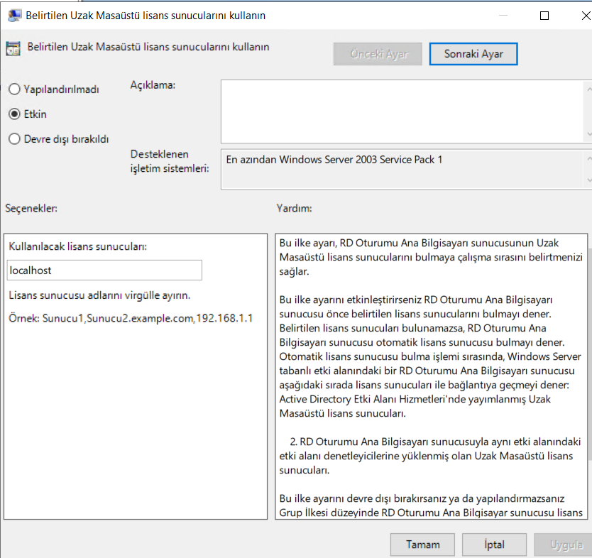Select the Devre dışı bırakıldı option
This screenshot has width=592, height=558.
point(58,139)
